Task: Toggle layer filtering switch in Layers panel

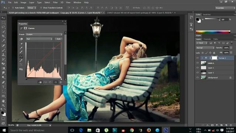Action: click(x=232, y=43)
